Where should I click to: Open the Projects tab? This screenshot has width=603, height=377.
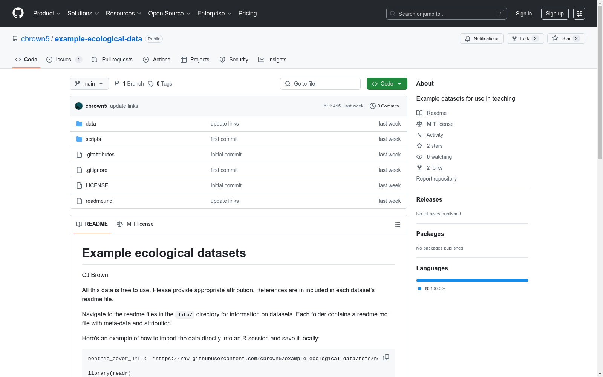195,60
